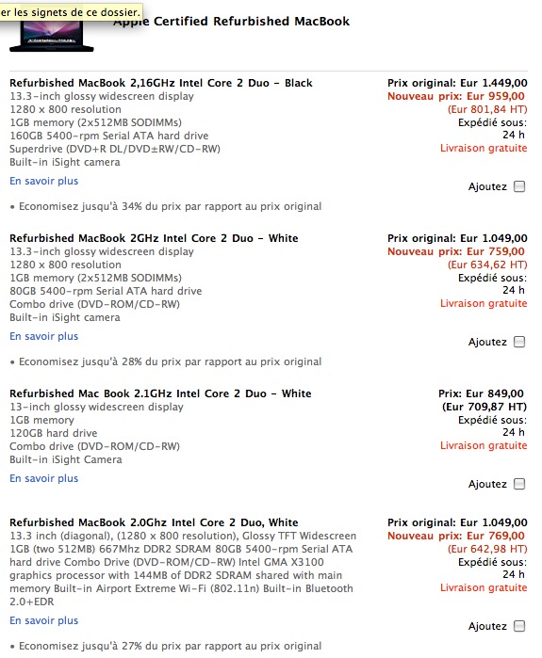Click the Prix Eur 849,00 text

pos(481,393)
